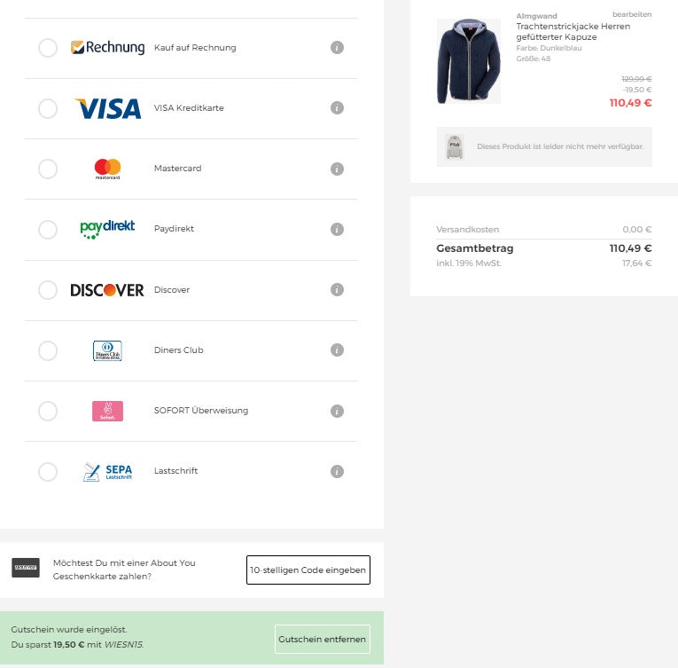Select SOFORT Überweisung radio button
Viewport: 678px width, 668px height.
pos(48,411)
